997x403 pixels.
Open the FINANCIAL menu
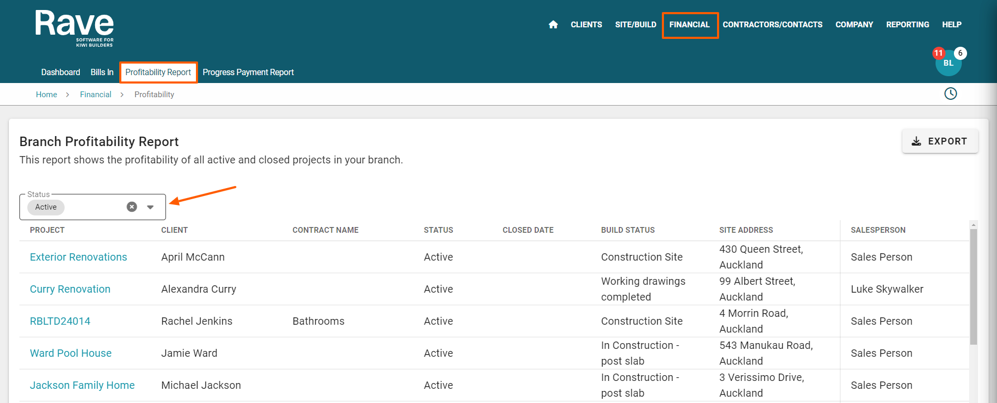pyautogui.click(x=690, y=25)
